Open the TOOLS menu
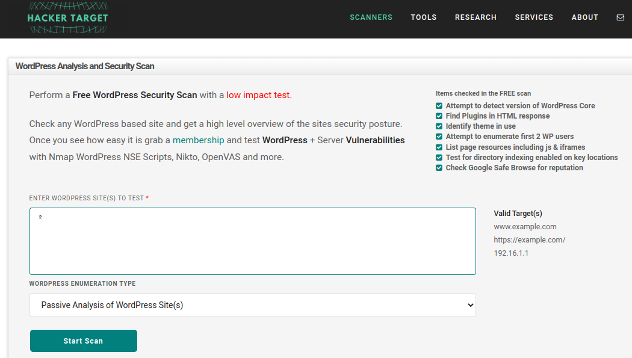Screen dimensions: 632x358 point(424,17)
